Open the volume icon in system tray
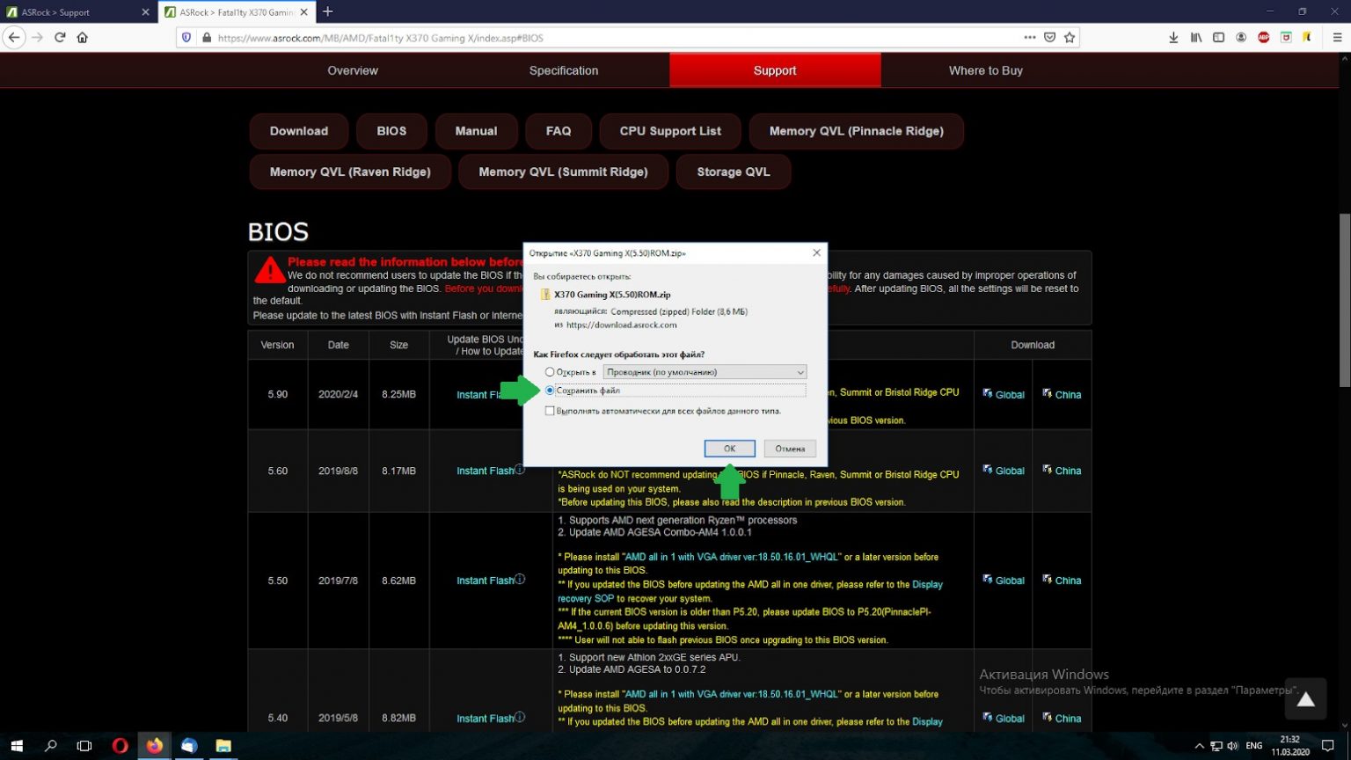The width and height of the screenshot is (1351, 760). point(1232,746)
